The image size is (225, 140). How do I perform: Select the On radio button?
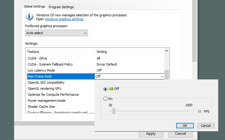click(x=105, y=99)
